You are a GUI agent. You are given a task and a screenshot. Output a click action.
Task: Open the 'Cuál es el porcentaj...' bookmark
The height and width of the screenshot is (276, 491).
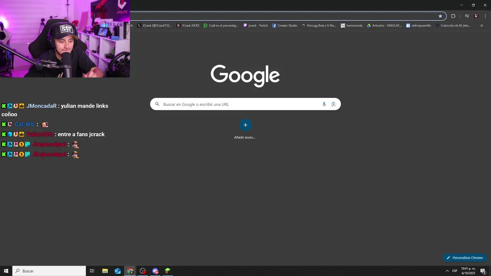click(221, 26)
